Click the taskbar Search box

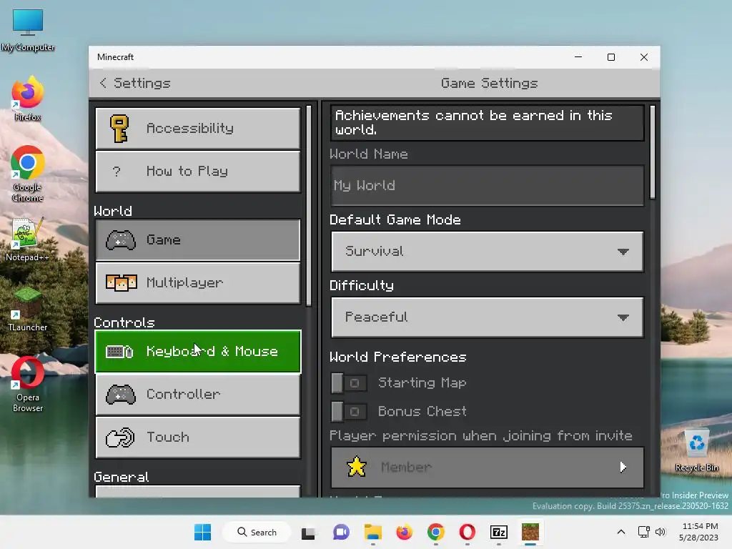(257, 532)
